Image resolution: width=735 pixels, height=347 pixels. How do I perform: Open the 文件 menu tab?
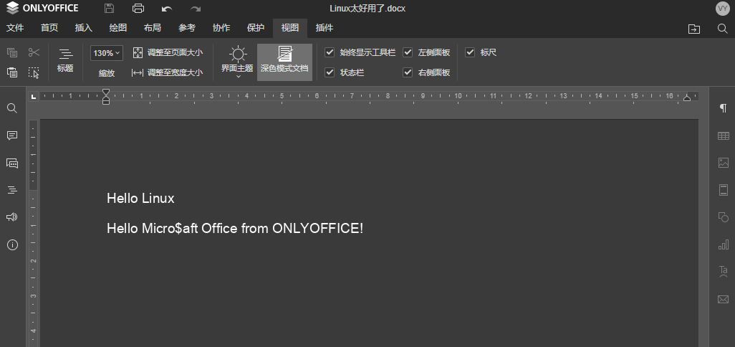pyautogui.click(x=15, y=28)
